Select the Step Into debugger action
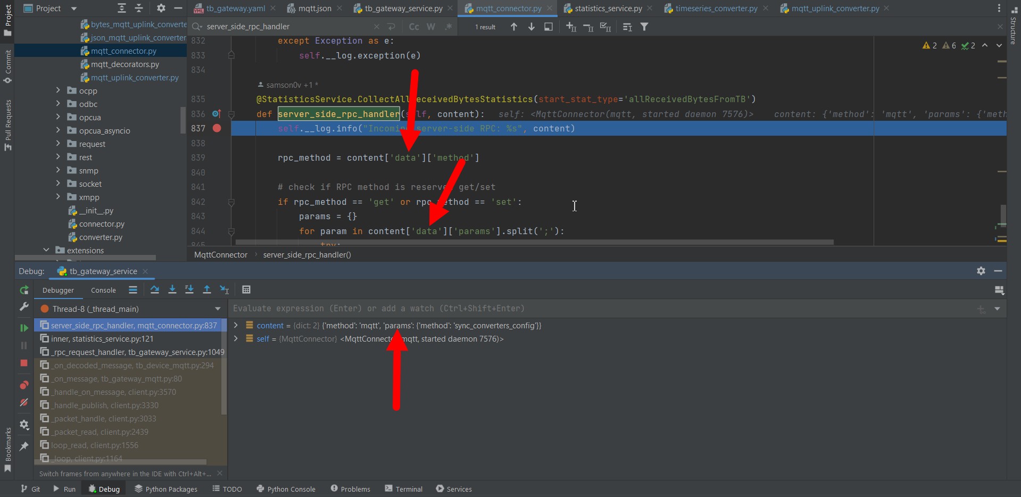This screenshot has width=1021, height=497. pyautogui.click(x=172, y=289)
